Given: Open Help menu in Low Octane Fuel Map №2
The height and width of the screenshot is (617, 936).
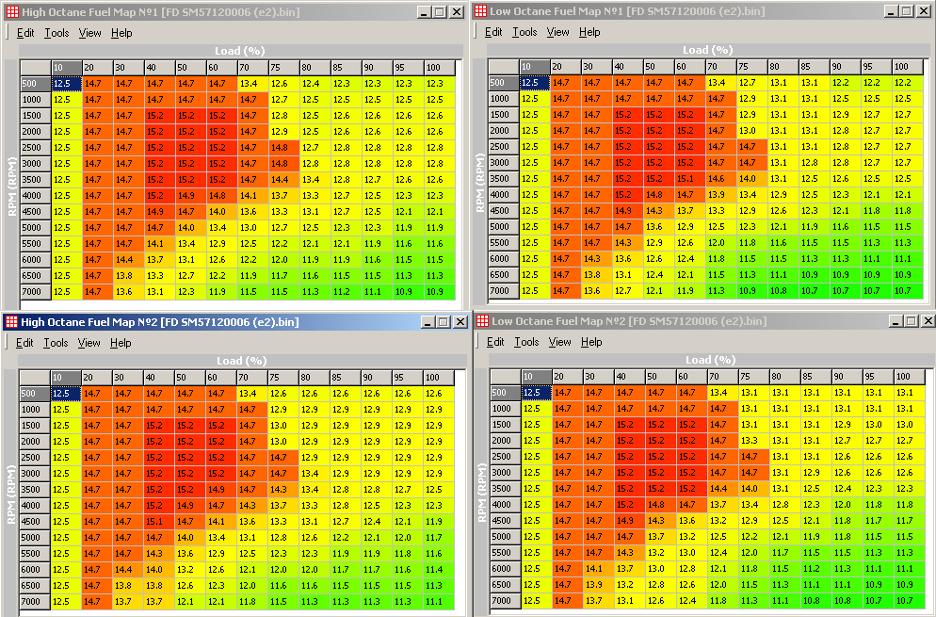Looking at the screenshot, I should [591, 342].
